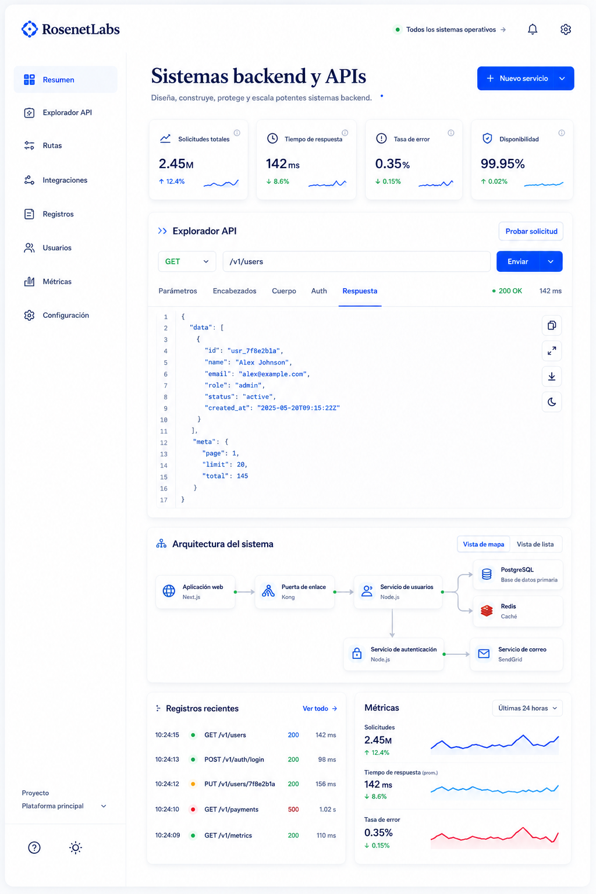Toggle theme with sun icon at bottom

(x=76, y=847)
